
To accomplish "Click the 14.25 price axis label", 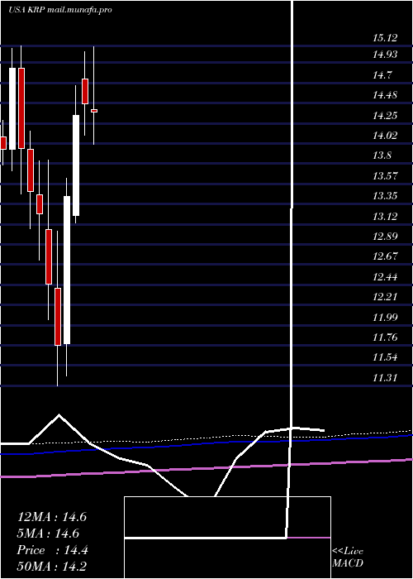I will point(385,116).
